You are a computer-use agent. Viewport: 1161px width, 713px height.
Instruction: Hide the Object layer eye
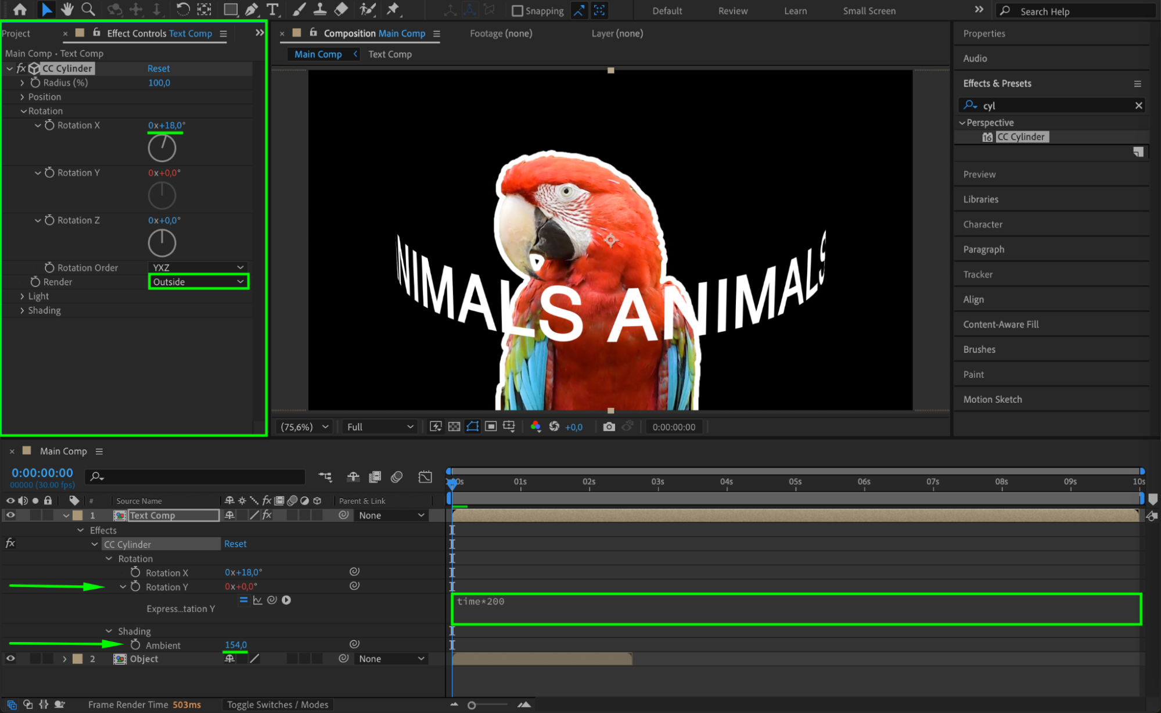[x=10, y=658]
